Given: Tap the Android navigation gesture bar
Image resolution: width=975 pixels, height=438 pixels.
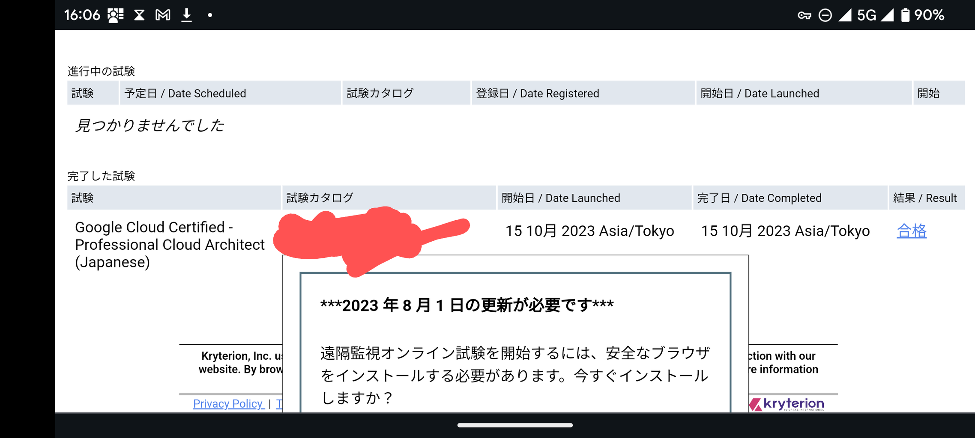Looking at the screenshot, I should click(x=515, y=425).
